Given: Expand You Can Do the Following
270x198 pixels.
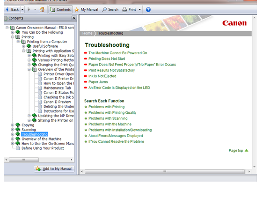Looking at the screenshot, I should tap(13, 32).
